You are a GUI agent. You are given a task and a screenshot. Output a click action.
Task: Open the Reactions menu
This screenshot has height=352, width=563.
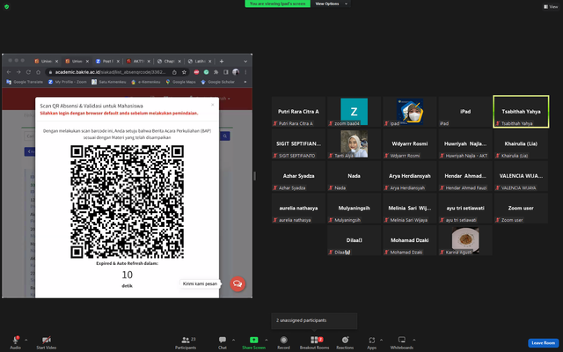point(345,342)
